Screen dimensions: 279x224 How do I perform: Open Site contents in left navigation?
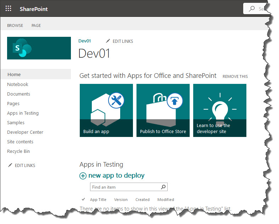pyautogui.click(x=20, y=142)
